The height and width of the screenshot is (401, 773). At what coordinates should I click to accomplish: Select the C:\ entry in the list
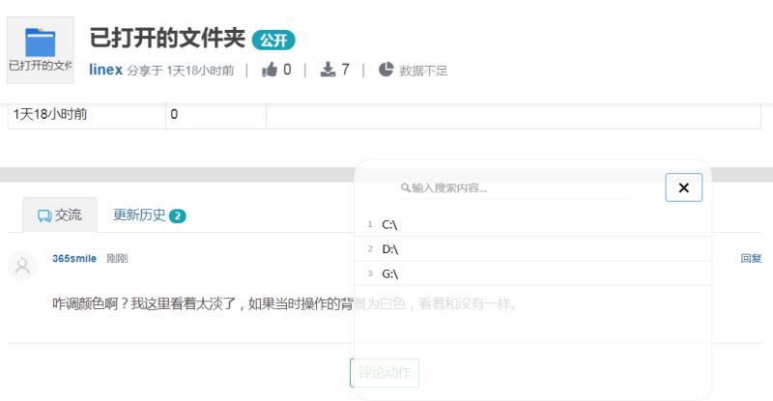click(x=533, y=224)
